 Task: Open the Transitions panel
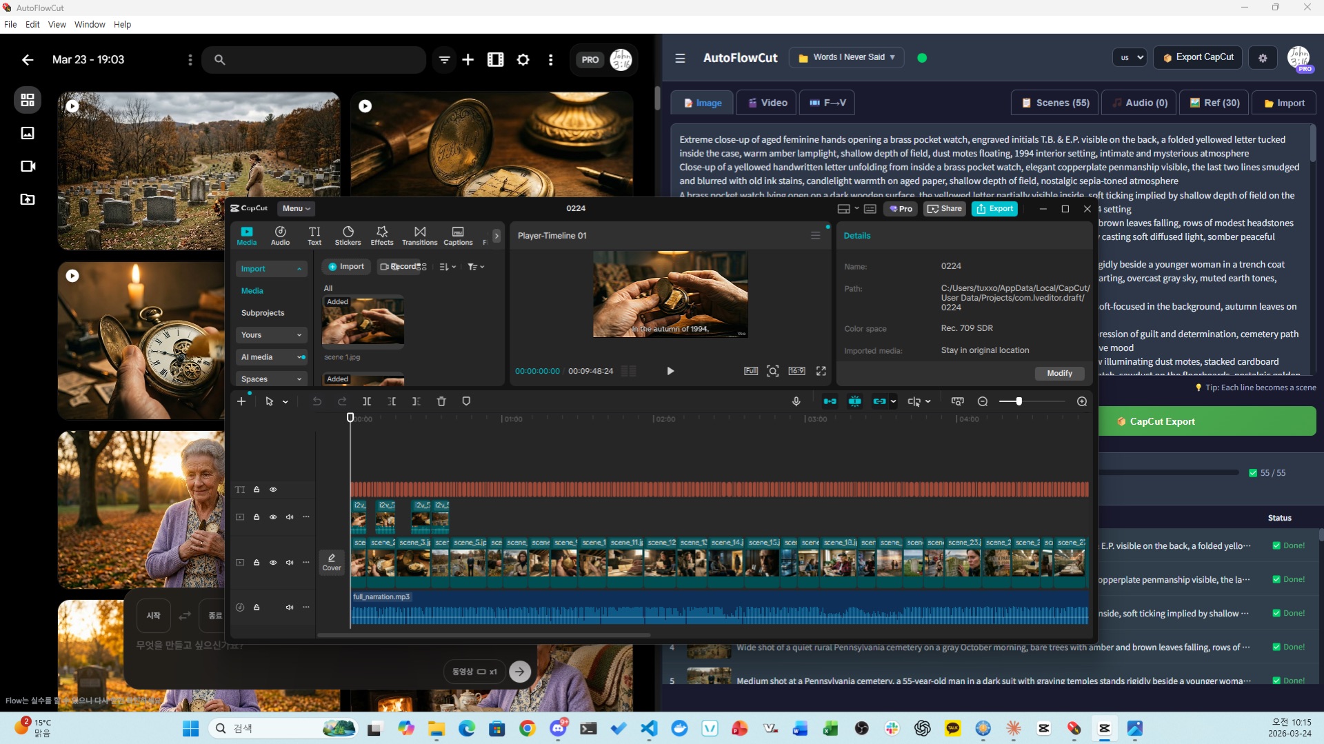pos(419,235)
